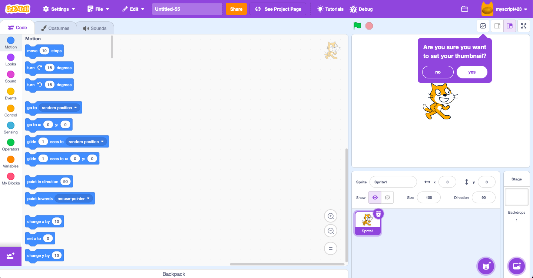Screen dimensions: 533x278
Task: Open the 'mouse-pointer' dropdown in point towards
Action: 74,199
